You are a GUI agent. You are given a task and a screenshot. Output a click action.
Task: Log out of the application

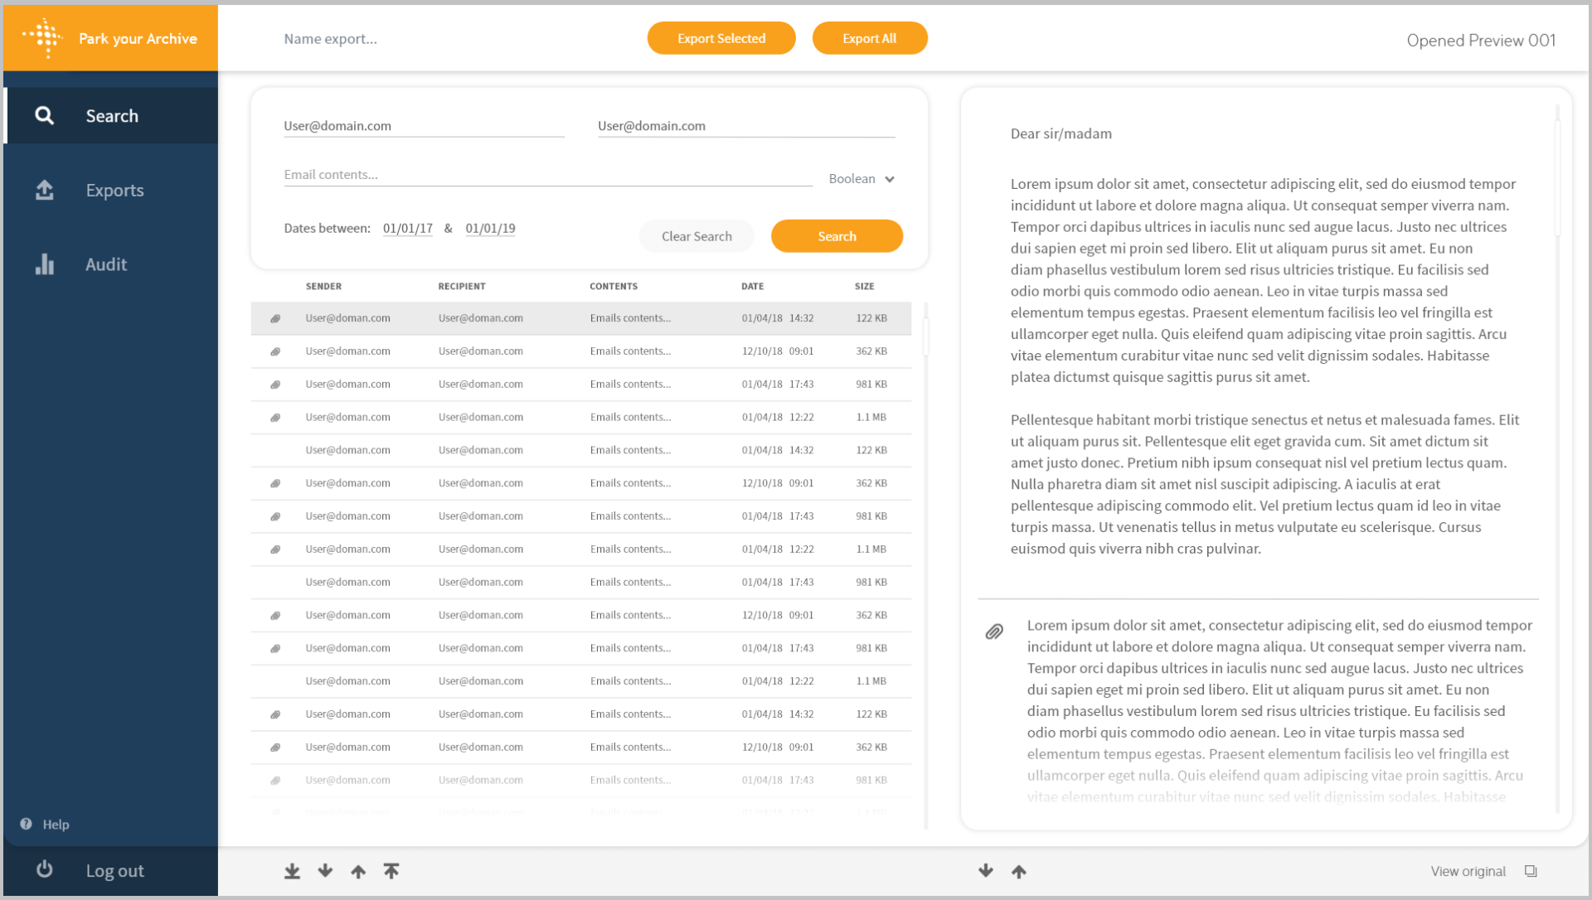(114, 870)
